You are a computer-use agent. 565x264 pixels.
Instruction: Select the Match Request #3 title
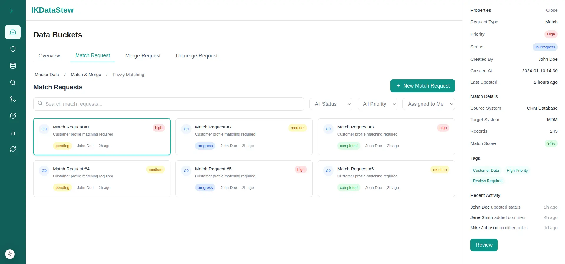[356, 127]
